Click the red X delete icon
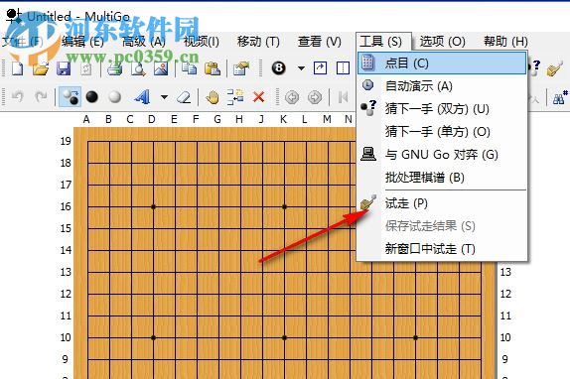Viewport: 570px width, 379px height. pos(258,97)
